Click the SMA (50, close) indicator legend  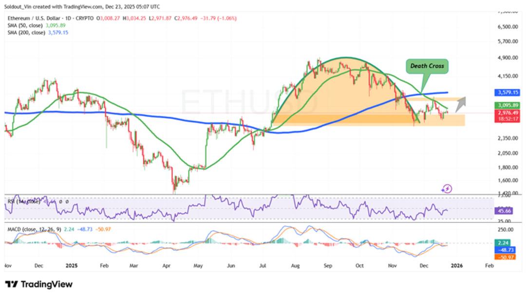pos(24,25)
